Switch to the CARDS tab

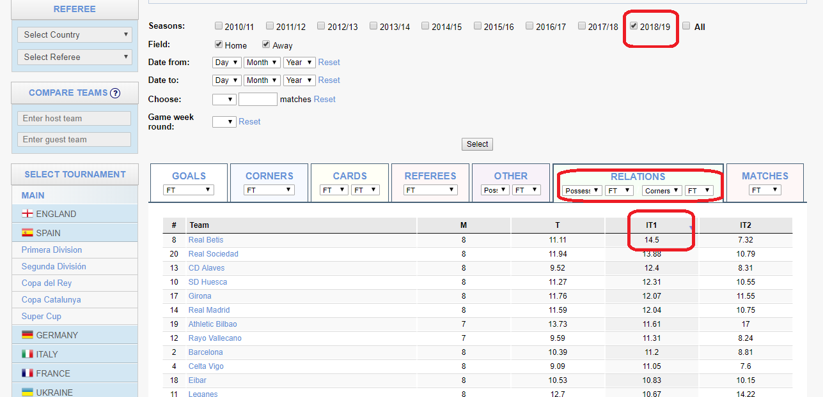(350, 176)
